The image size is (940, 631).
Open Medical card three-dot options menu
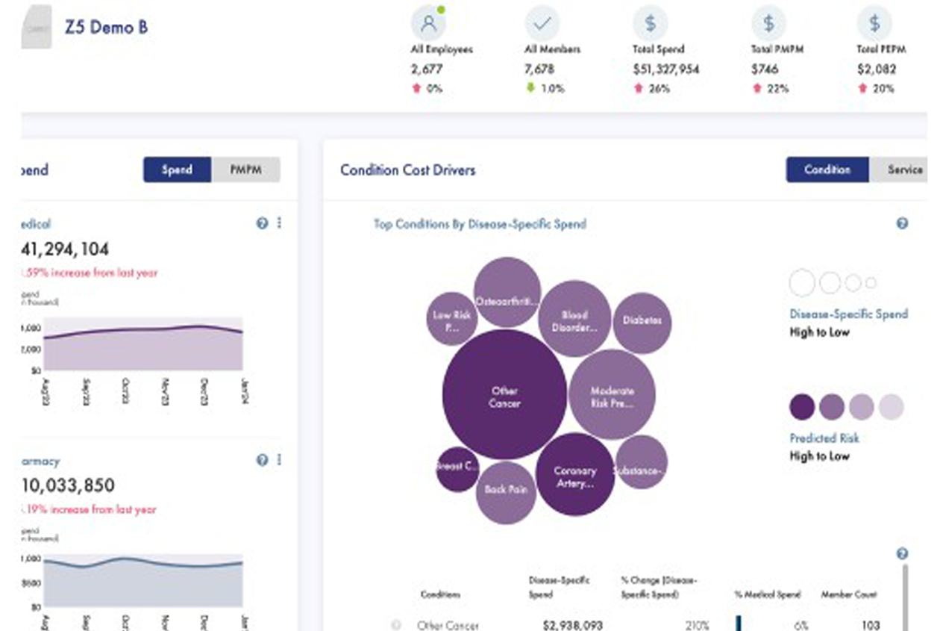coord(280,223)
